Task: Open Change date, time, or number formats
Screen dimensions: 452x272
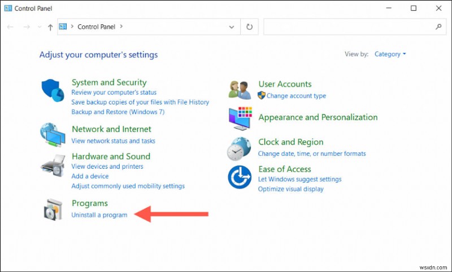Action: (x=312, y=153)
